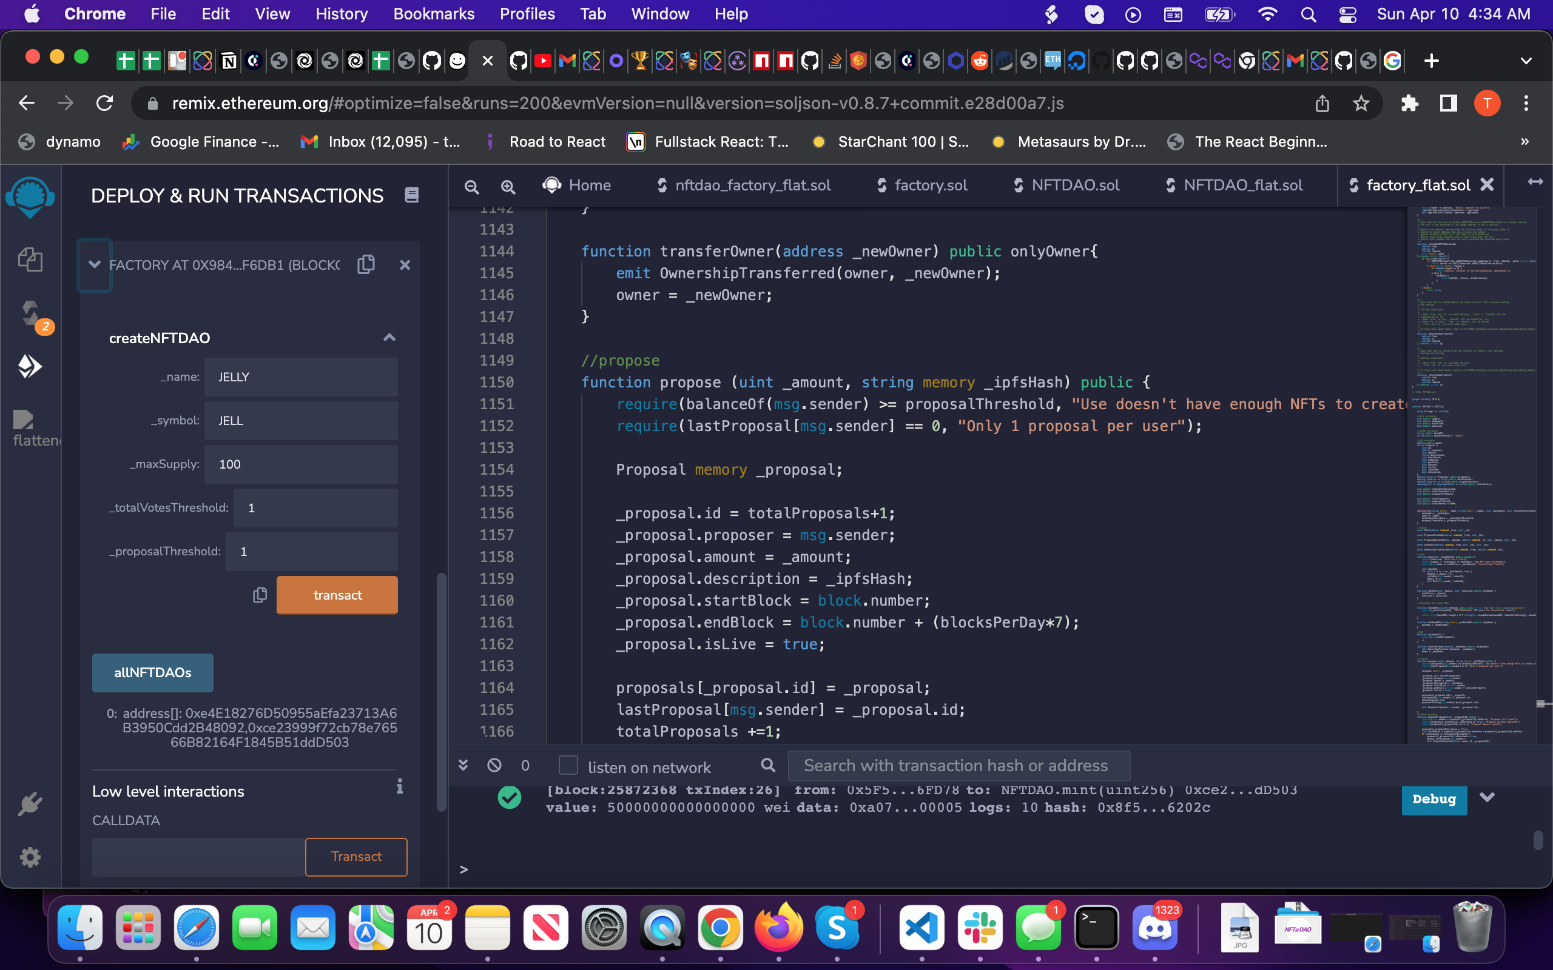Focus transaction hash search field
This screenshot has height=970, width=1553.
click(958, 765)
